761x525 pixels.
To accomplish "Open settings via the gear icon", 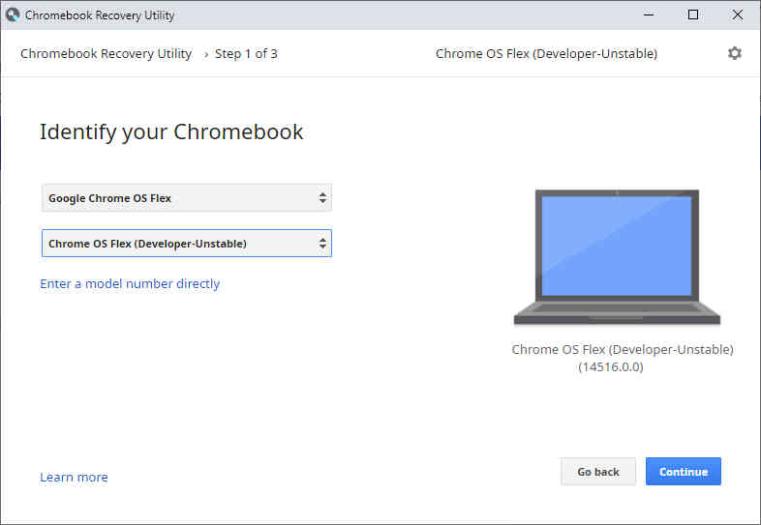I will (x=734, y=53).
